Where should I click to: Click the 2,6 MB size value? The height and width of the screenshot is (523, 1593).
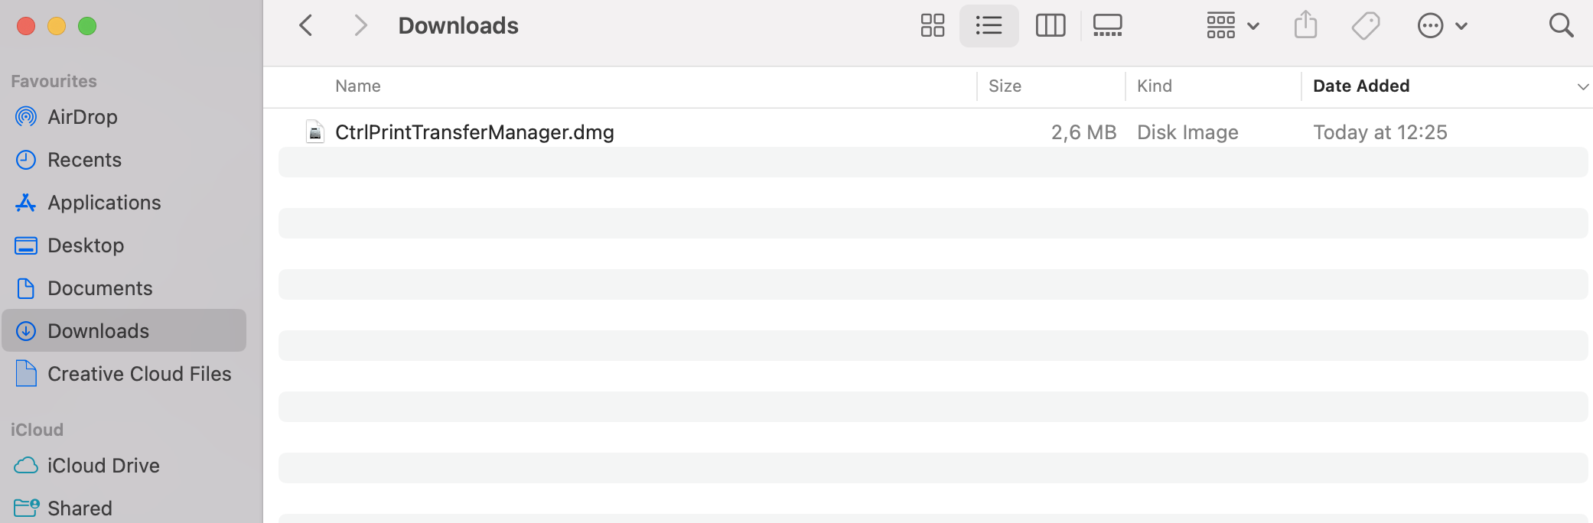pos(1083,132)
